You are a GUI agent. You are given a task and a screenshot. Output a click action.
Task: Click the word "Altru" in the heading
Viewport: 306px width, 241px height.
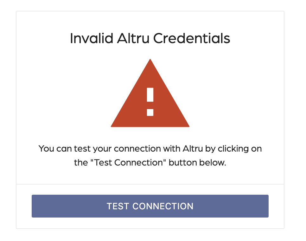point(133,38)
